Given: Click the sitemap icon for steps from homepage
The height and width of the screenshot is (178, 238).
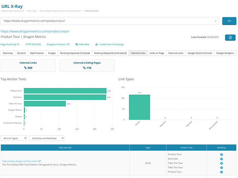Looking at the screenshot, I should [x=97, y=44].
